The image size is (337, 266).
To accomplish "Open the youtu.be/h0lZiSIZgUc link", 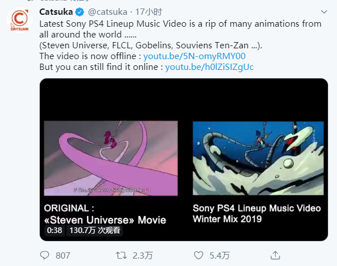I will (x=209, y=67).
